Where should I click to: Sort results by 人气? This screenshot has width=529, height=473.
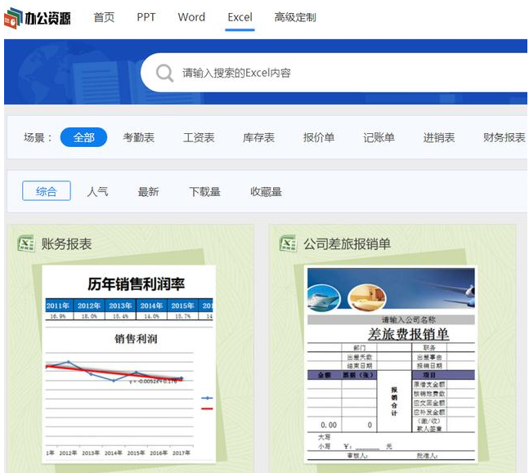97,191
